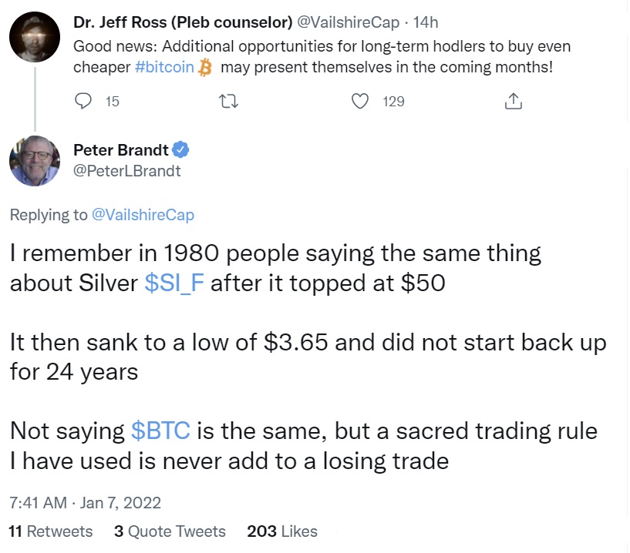
Task: Open Peter Brandt's profile picture
Action: (x=35, y=160)
